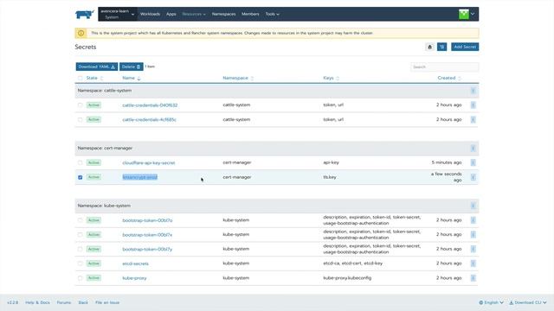This screenshot has height=311, width=554.
Task: Open row actions for bootstrap-token-00bl7y
Action: pos(473,249)
